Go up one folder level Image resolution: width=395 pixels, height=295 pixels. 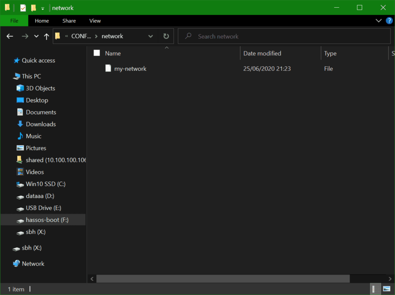(46, 36)
